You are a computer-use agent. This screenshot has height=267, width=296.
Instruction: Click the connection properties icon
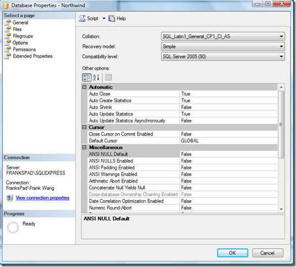pos(9,198)
